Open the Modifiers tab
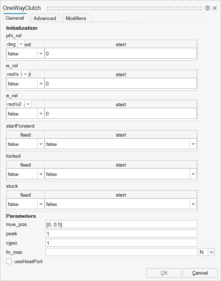The height and width of the screenshot is (281, 221). click(76, 18)
